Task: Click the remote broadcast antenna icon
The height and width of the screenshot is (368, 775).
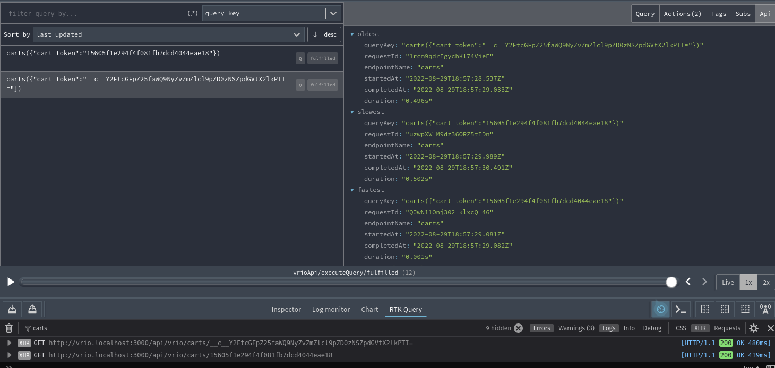Action: pos(765,309)
